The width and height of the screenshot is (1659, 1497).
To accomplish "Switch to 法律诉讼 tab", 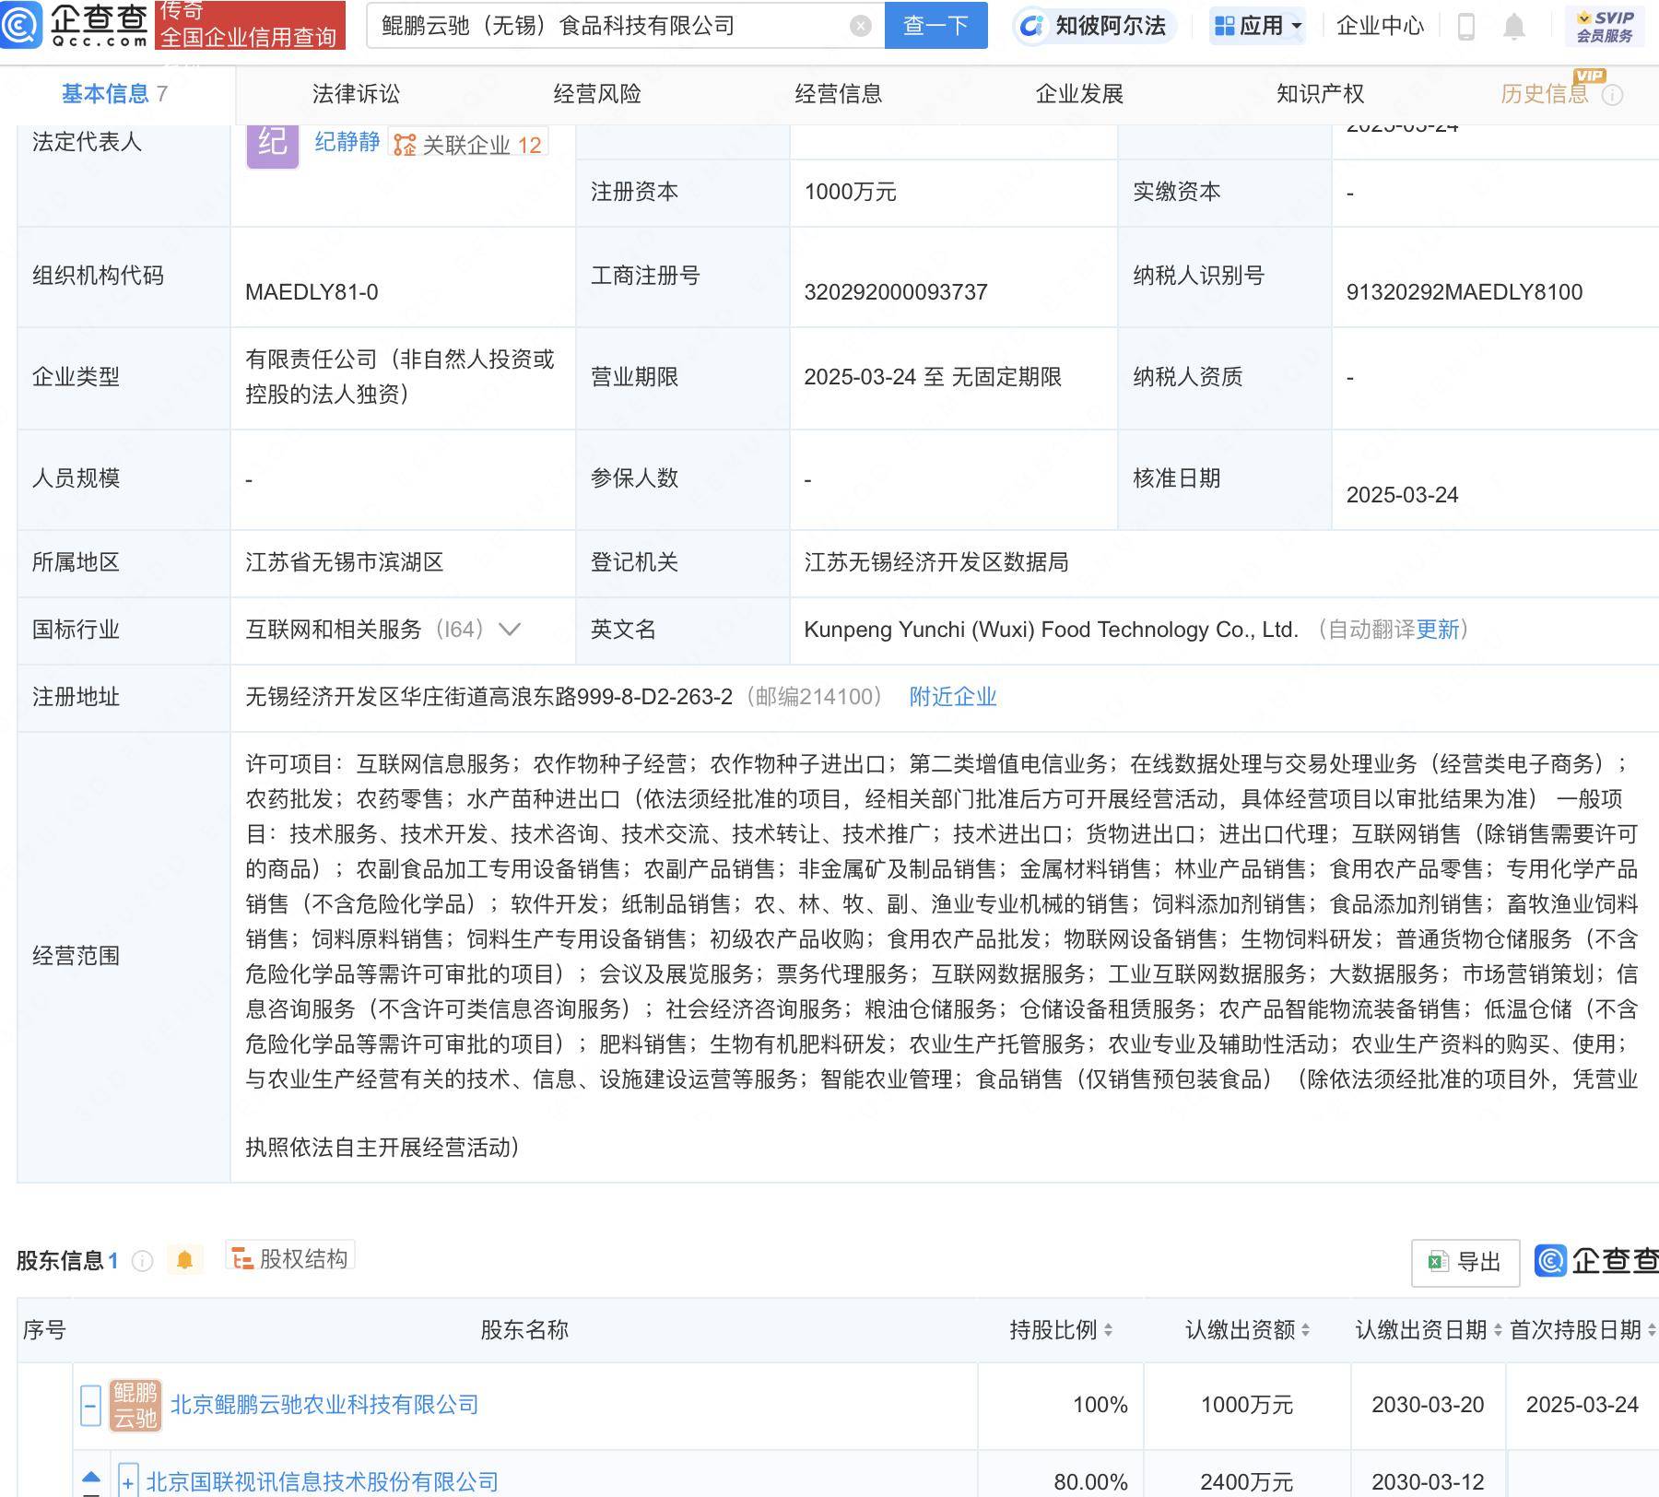I will (356, 94).
